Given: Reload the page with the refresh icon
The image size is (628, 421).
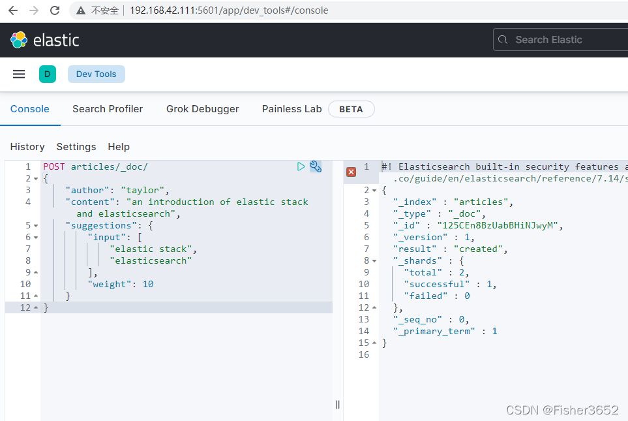Looking at the screenshot, I should (55, 10).
